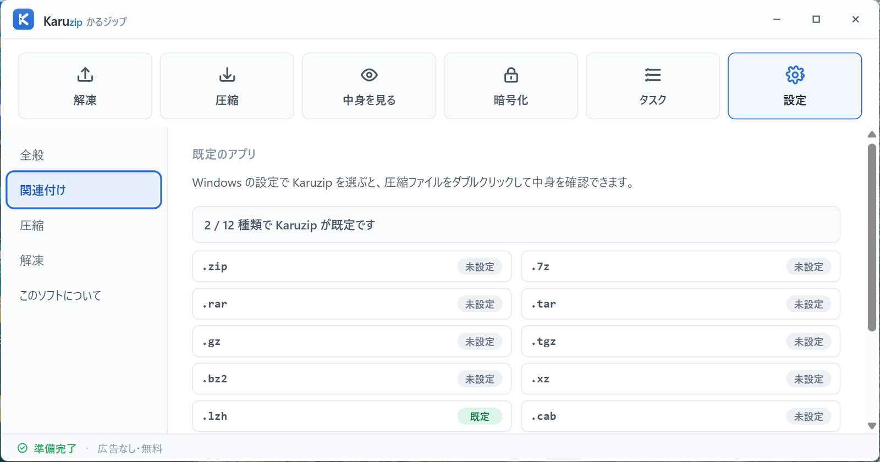Open the 暗号化 encryption tab

511,86
